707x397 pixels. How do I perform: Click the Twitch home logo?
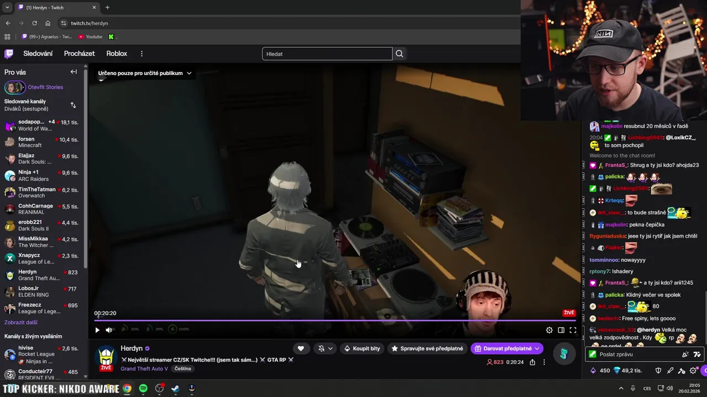[9, 53]
